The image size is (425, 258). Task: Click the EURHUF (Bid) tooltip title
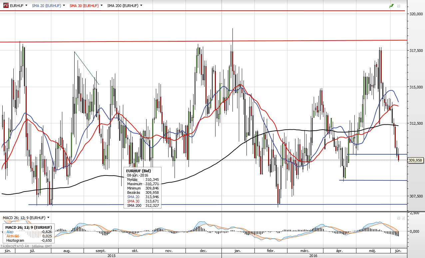pyautogui.click(x=139, y=171)
